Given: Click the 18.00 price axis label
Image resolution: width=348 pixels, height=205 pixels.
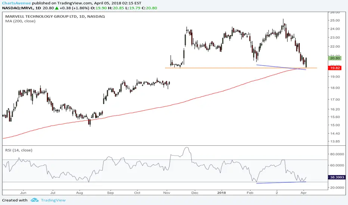Looking at the screenshot, I should tap(335, 88).
